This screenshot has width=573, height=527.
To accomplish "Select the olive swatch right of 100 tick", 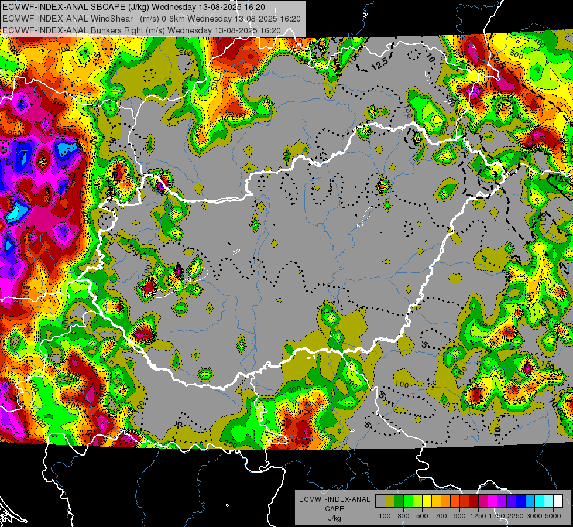I will click(390, 501).
